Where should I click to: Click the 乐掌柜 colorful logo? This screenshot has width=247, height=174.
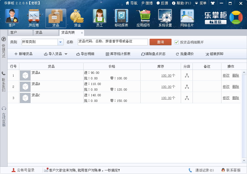point(236,17)
